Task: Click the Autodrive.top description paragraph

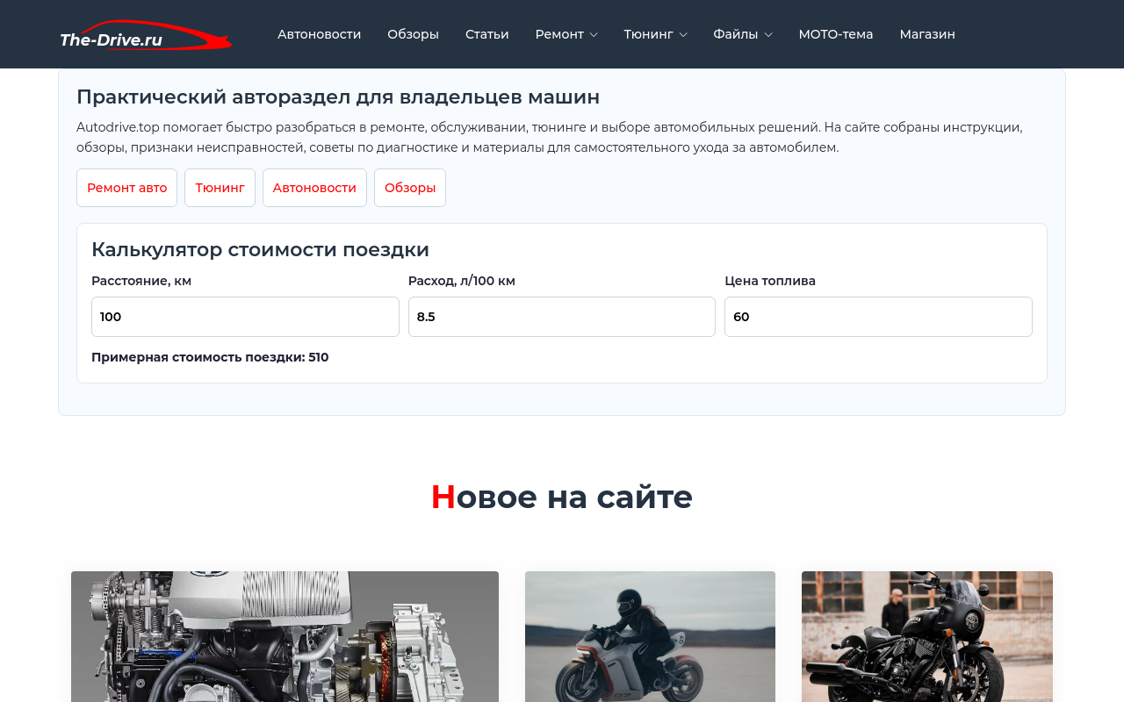Action: coord(550,137)
